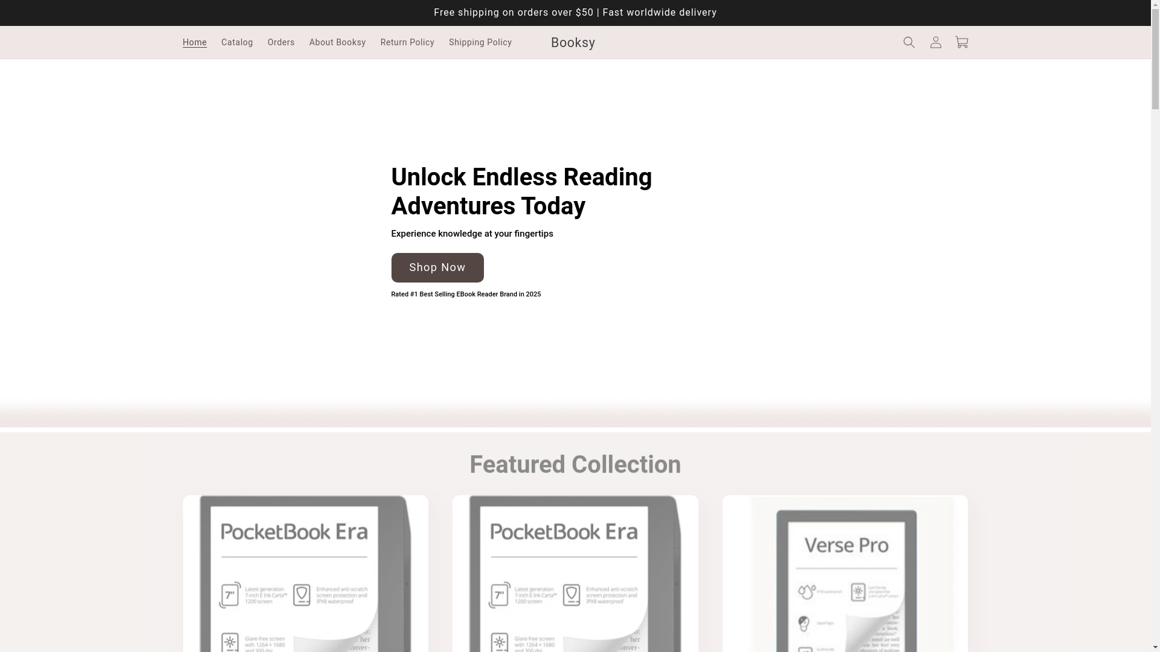1160x652 pixels.
Task: Open the second PocketBook Era product image
Action: [x=575, y=574]
